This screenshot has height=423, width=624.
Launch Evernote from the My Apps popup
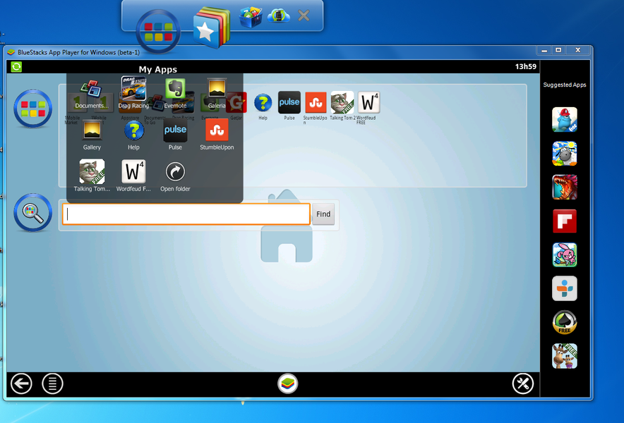tap(175, 90)
